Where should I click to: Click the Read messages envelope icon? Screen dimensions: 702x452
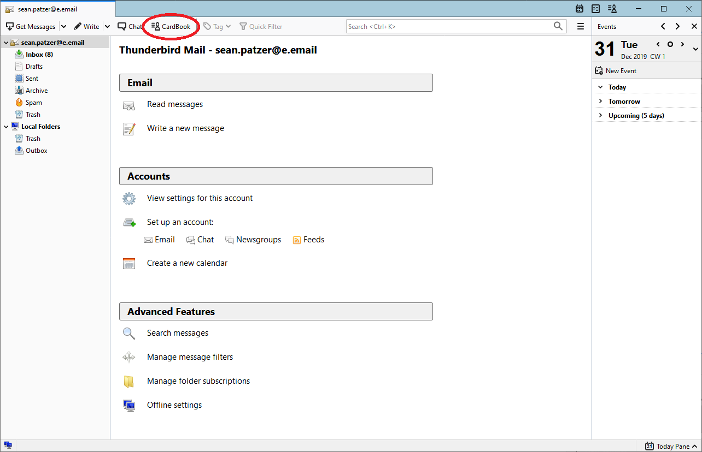pos(128,105)
